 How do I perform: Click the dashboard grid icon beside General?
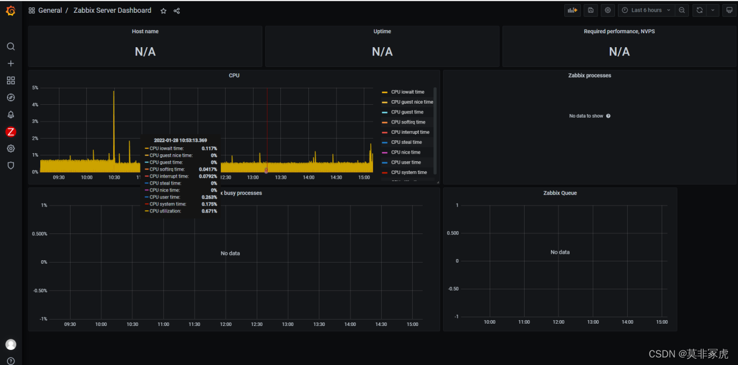pyautogui.click(x=31, y=10)
